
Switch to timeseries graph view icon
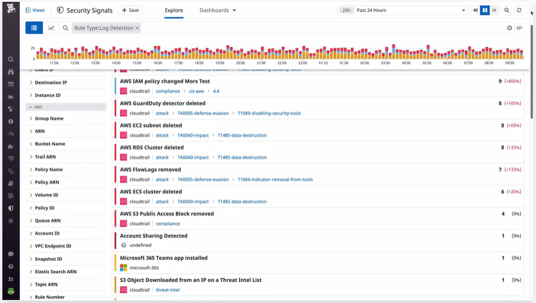[51, 28]
